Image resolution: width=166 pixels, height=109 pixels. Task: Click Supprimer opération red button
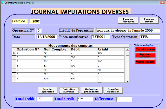tap(145, 55)
